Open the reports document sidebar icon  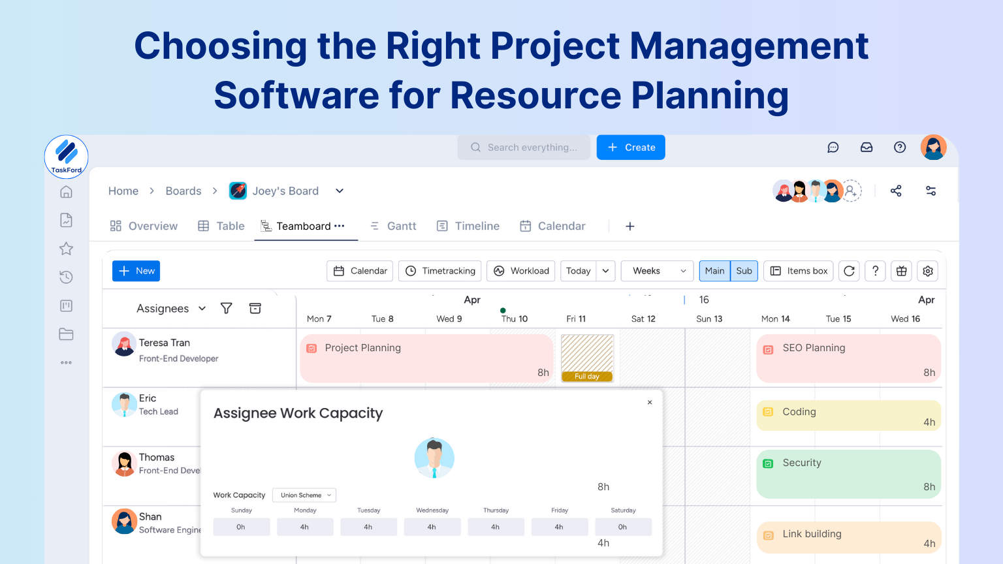66,220
